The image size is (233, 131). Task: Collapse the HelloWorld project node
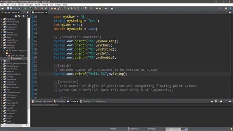click(1, 48)
